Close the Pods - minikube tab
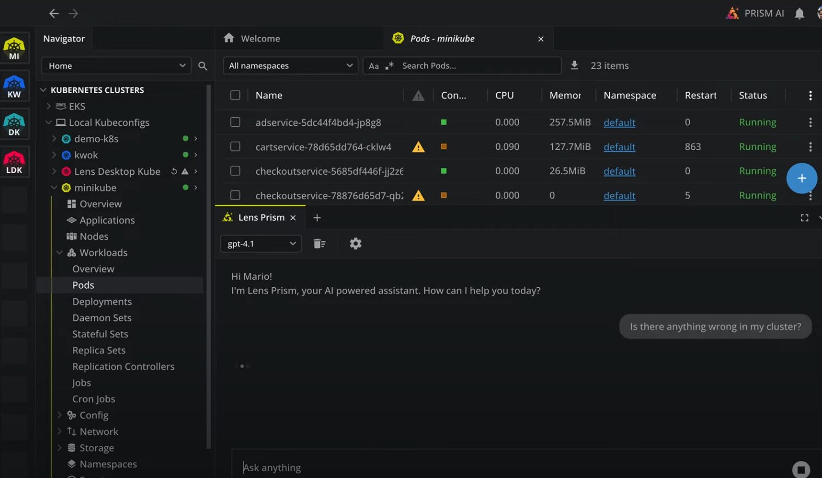Viewport: 822px width, 478px height. pos(541,39)
